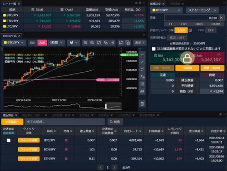Image resolution: width=227 pixels, height=171 pixels.
Task: Open the BTC/JPY symbol dropdown in order panel
Action: click(167, 10)
